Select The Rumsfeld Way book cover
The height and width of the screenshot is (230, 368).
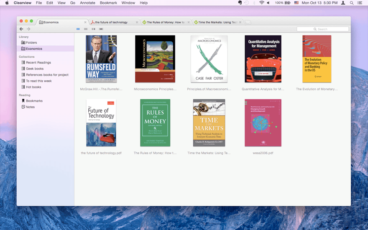pyautogui.click(x=101, y=59)
